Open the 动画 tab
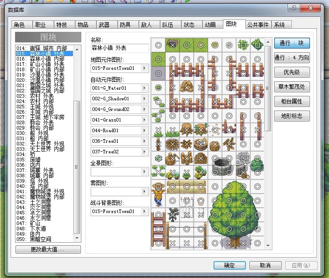 213,25
